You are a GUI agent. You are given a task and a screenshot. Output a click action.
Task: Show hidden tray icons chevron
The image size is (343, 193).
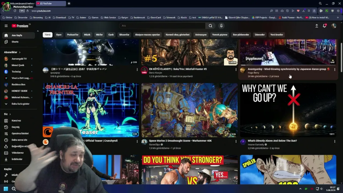tap(300, 189)
